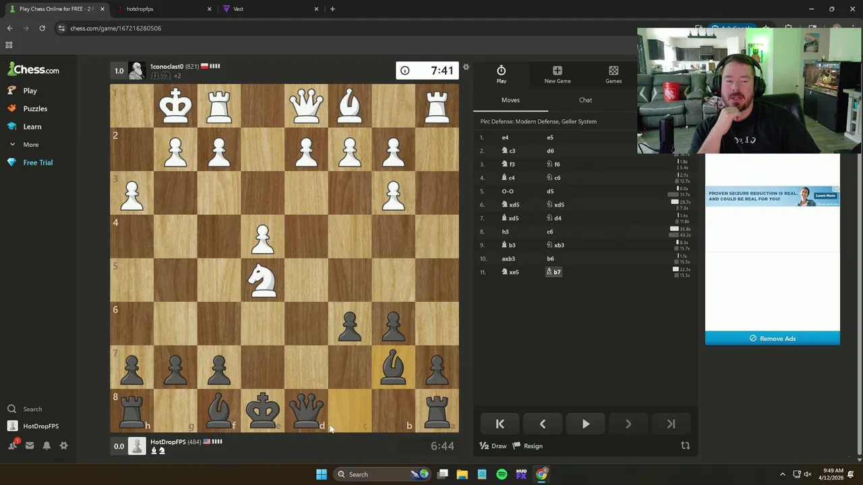Open board settings gear near clock
This screenshot has width=863, height=485.
465,67
